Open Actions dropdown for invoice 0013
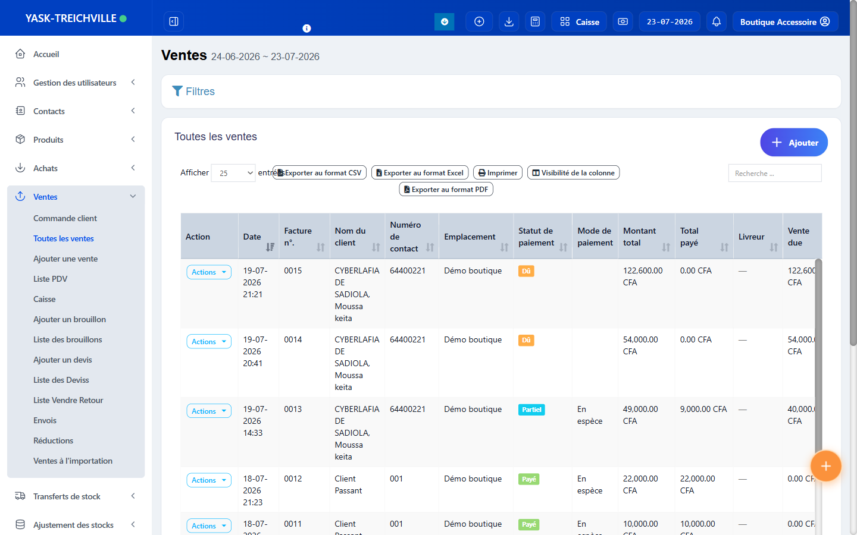Screen dimensions: 857x535 [209, 411]
